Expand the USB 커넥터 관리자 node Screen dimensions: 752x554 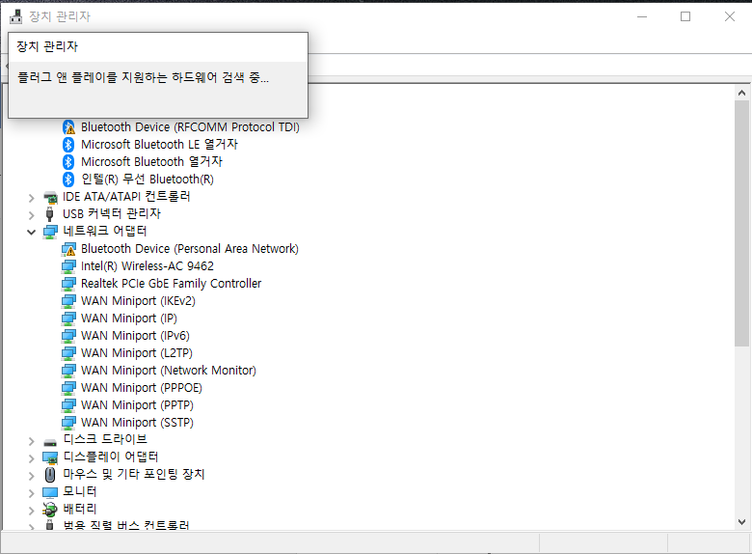(x=32, y=215)
